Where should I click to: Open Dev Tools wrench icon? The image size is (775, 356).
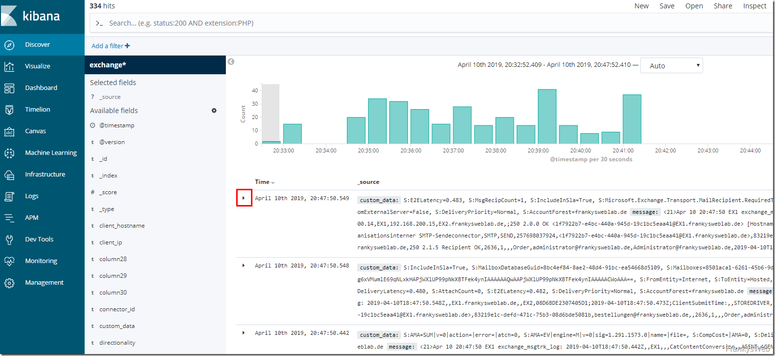[x=9, y=239]
